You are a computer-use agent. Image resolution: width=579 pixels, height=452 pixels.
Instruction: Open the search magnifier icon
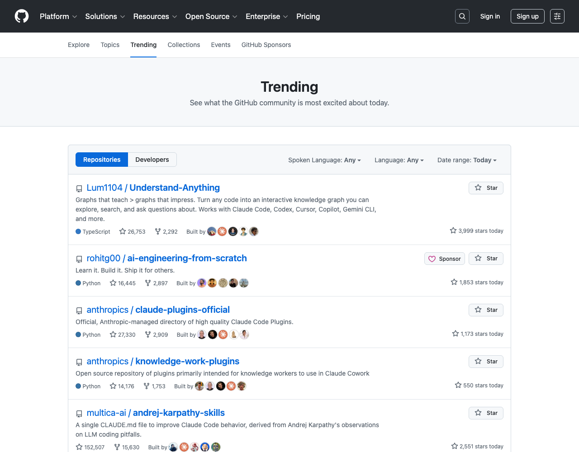[x=462, y=16]
